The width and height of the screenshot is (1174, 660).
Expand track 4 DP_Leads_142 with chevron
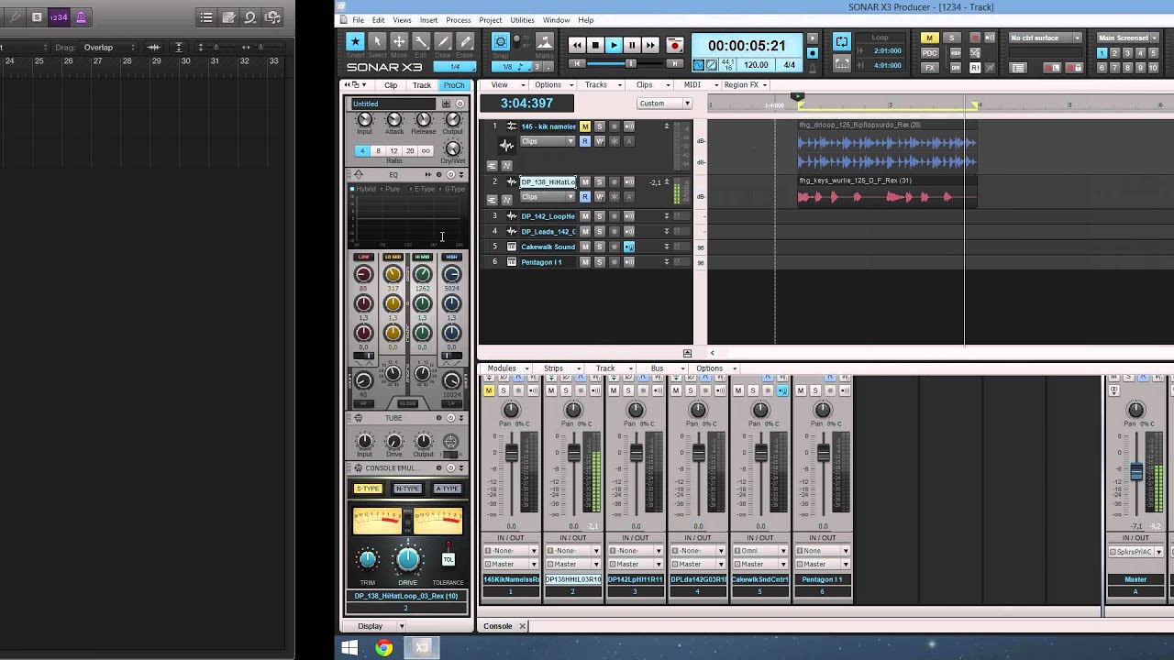point(667,232)
